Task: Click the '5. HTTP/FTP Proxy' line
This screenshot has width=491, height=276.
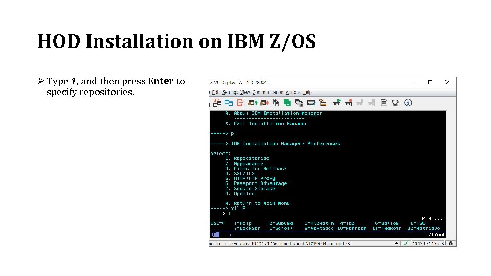Action: point(250,178)
